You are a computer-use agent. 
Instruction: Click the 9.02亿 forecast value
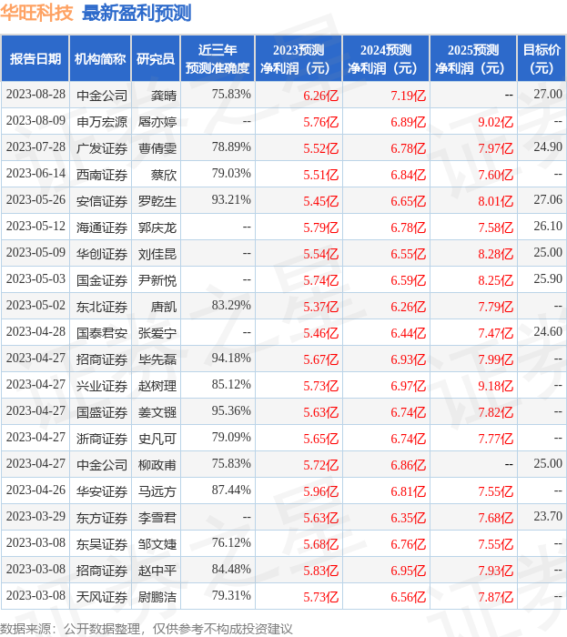point(495,122)
